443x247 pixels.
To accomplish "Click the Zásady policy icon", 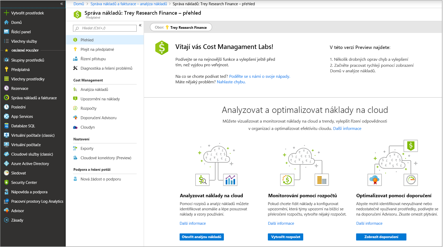I will [x=6, y=220].
